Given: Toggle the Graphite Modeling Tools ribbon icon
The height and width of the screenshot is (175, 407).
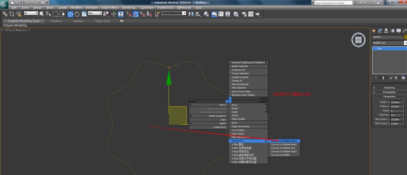Looking at the screenshot, I should pos(214,14).
